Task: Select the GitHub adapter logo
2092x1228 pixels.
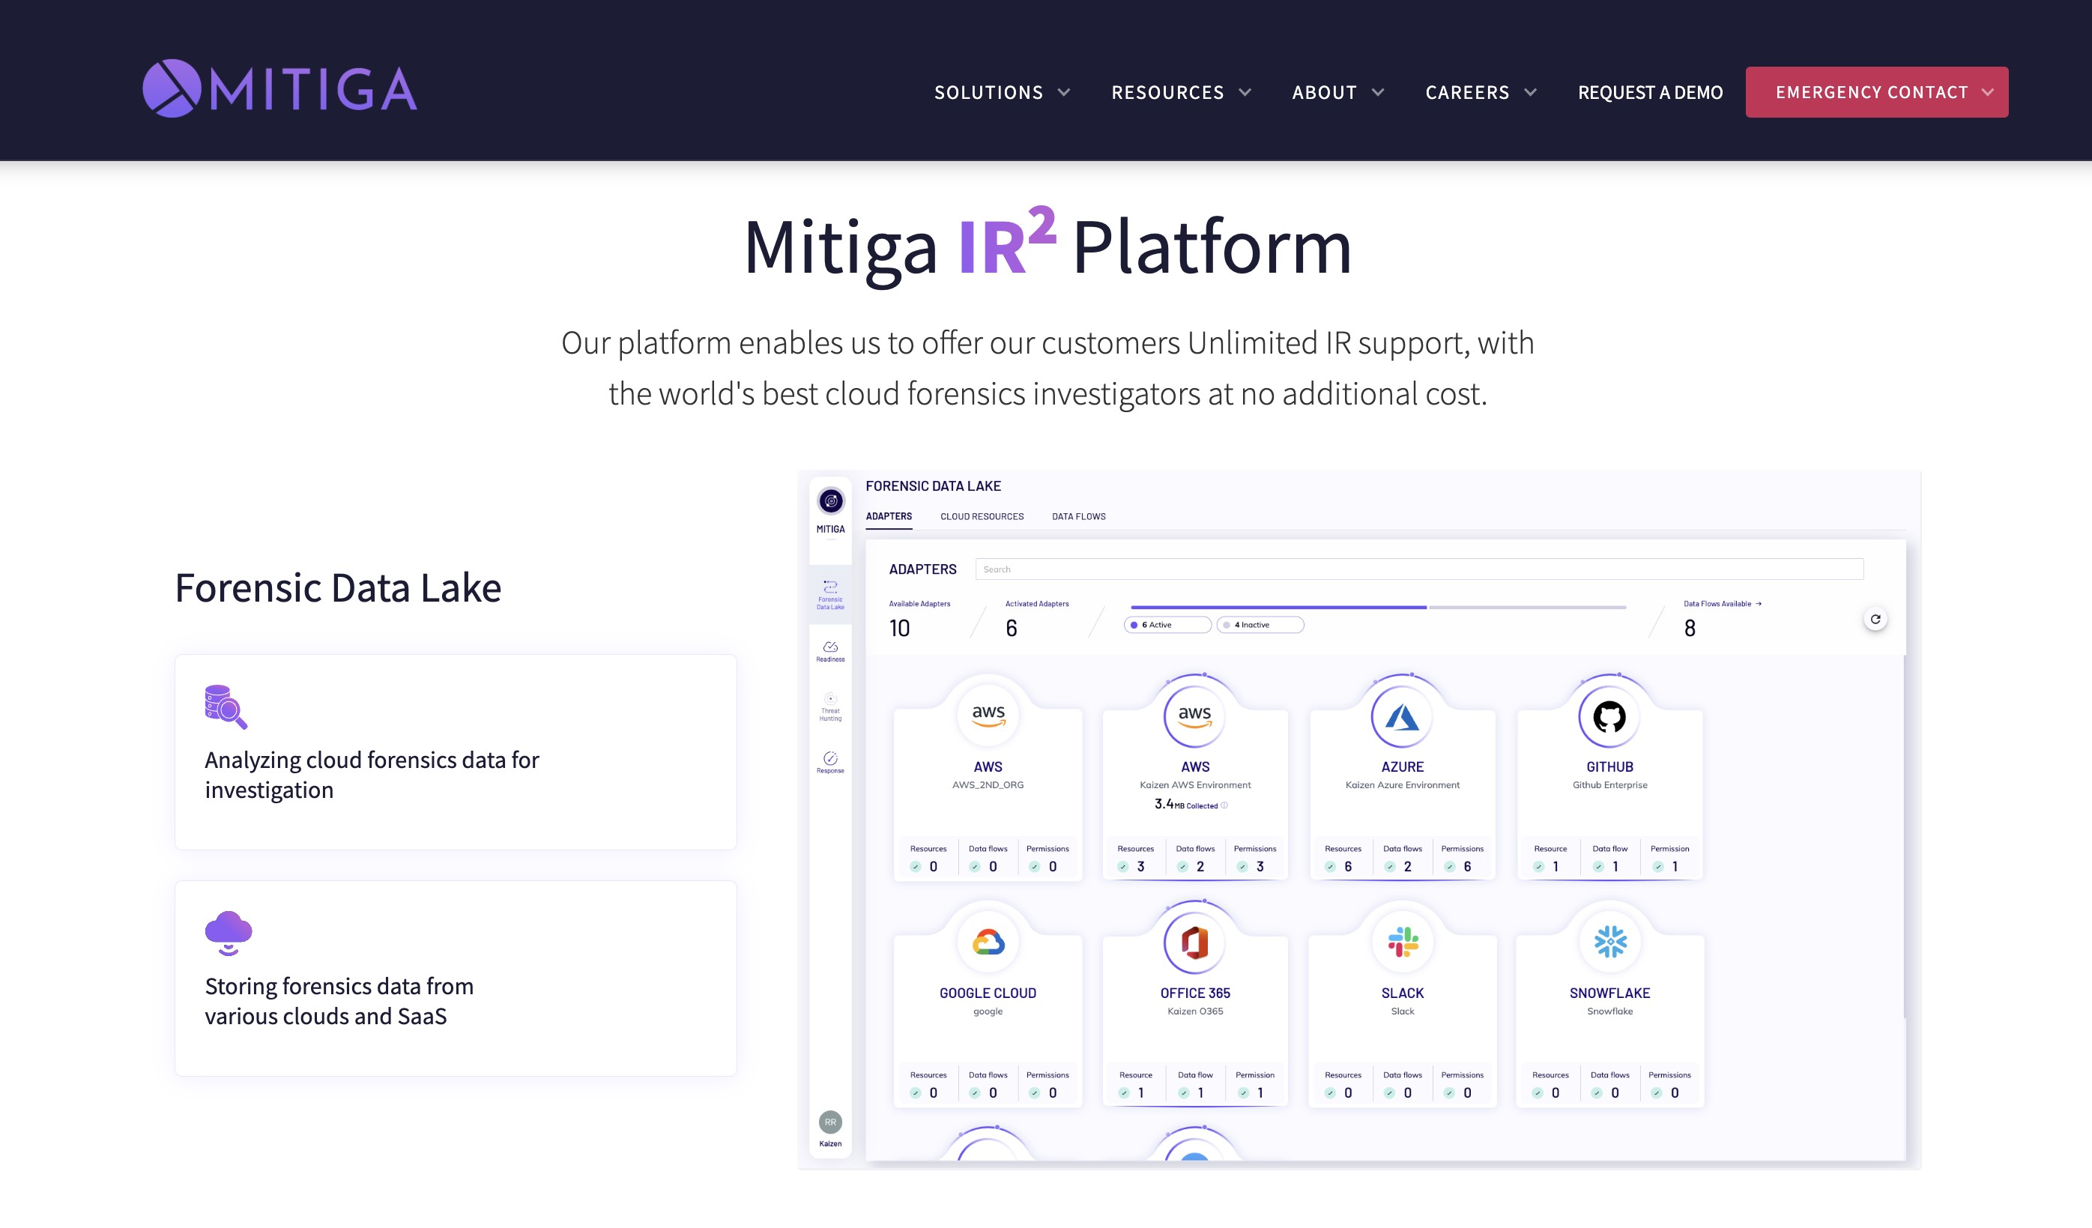Action: (x=1609, y=716)
